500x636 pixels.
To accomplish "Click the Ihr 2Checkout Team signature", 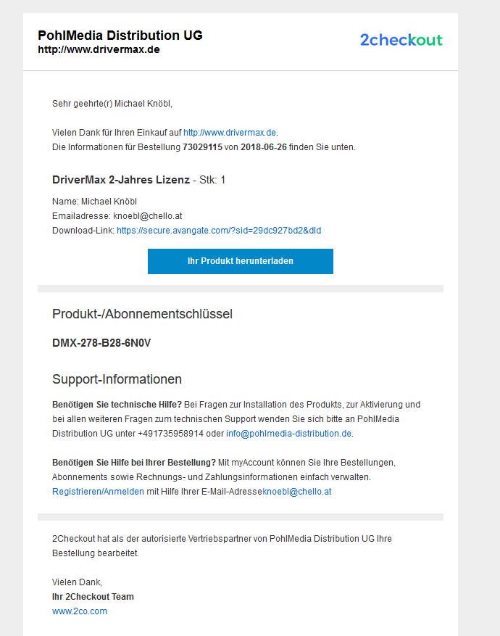I will tap(93, 597).
